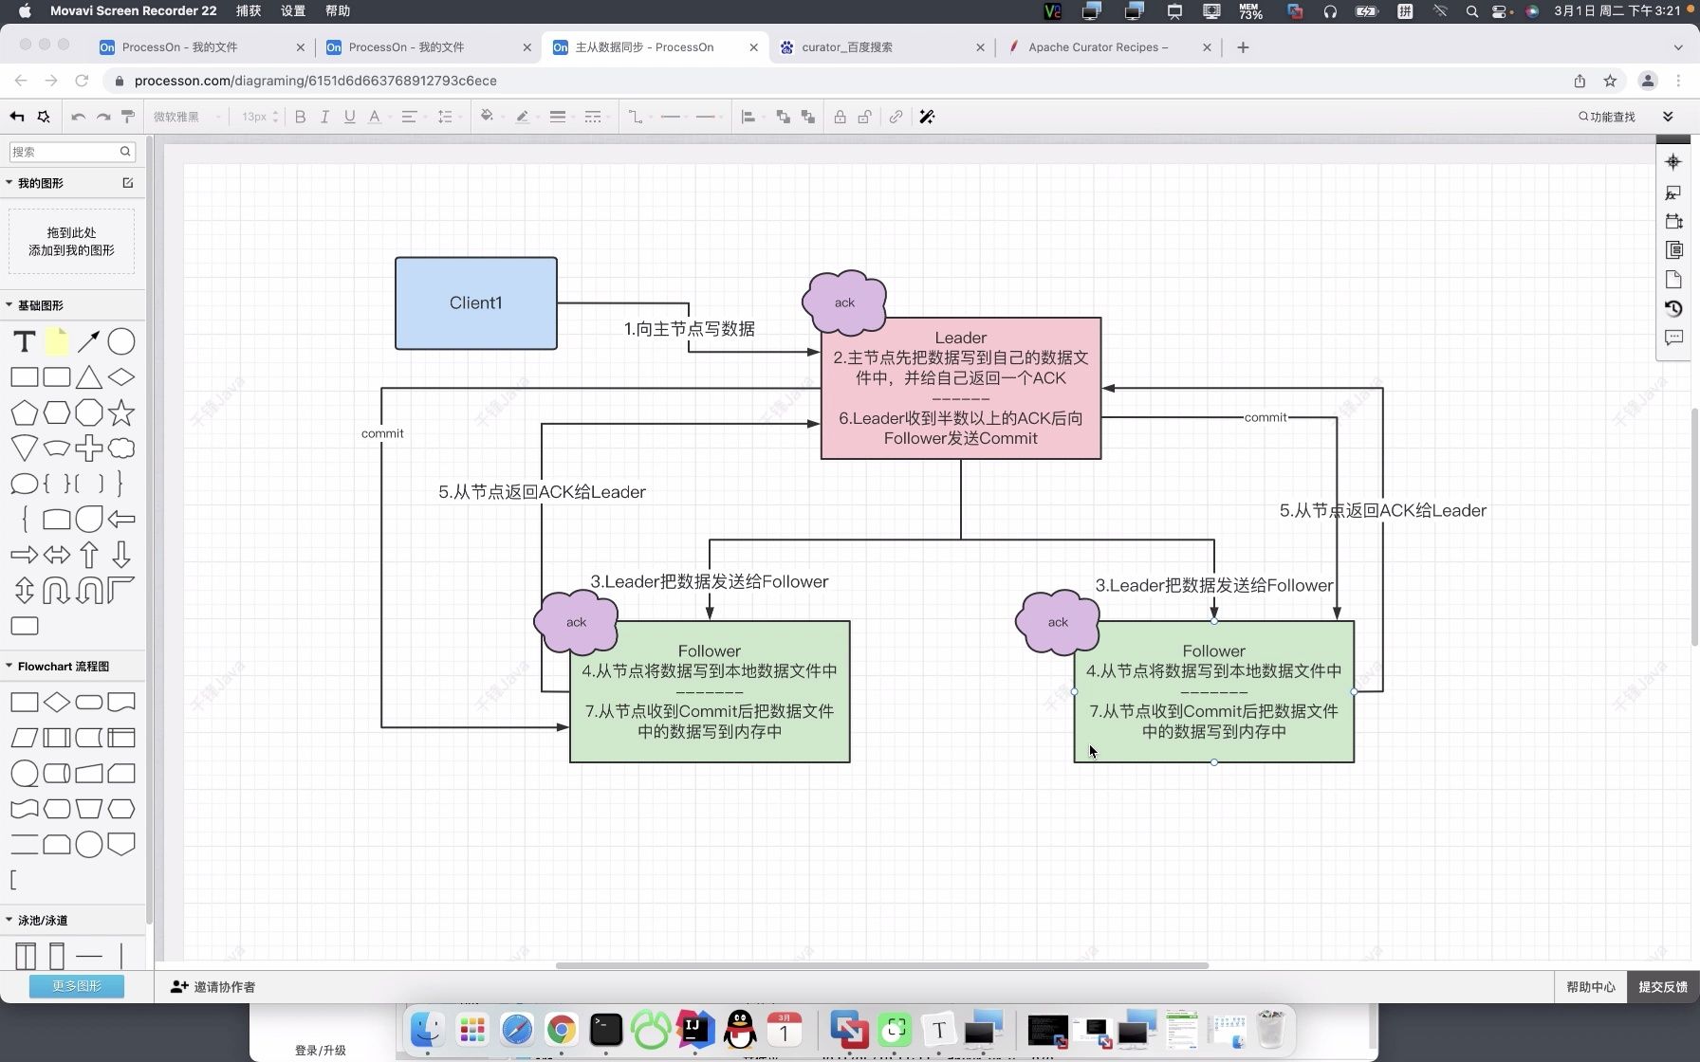The height and width of the screenshot is (1062, 1700).
Task: Open the font color picker
Action: 376,117
